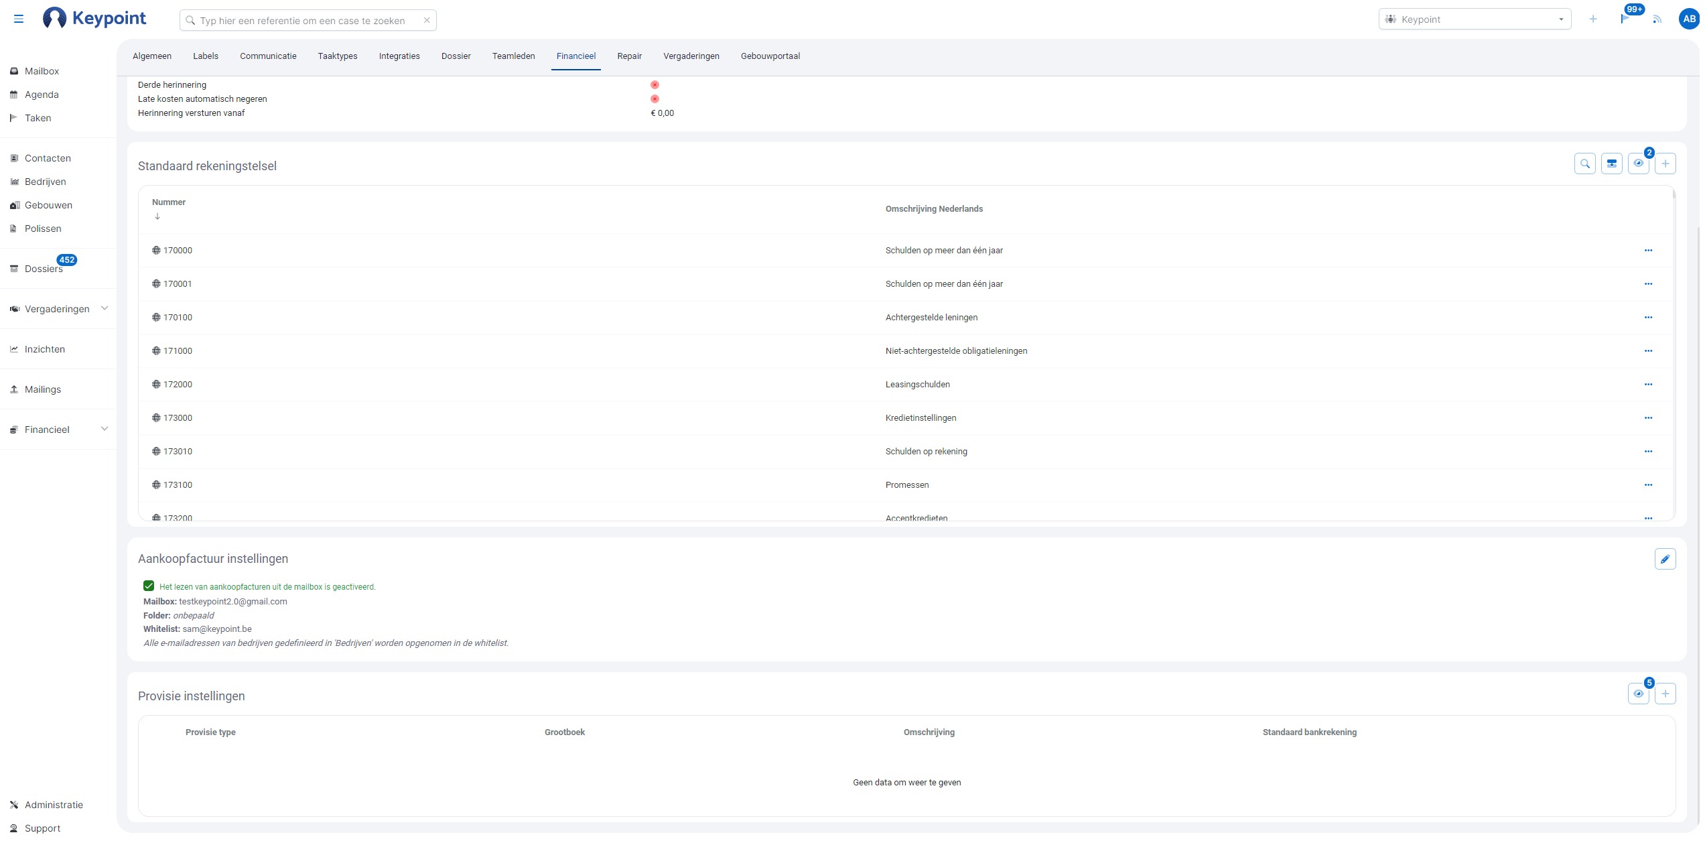Go to Dossiers in the sidebar

click(44, 269)
